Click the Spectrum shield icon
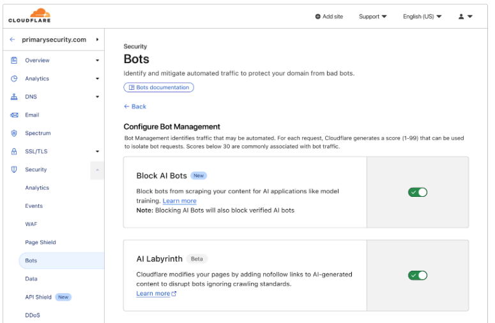 coord(14,133)
